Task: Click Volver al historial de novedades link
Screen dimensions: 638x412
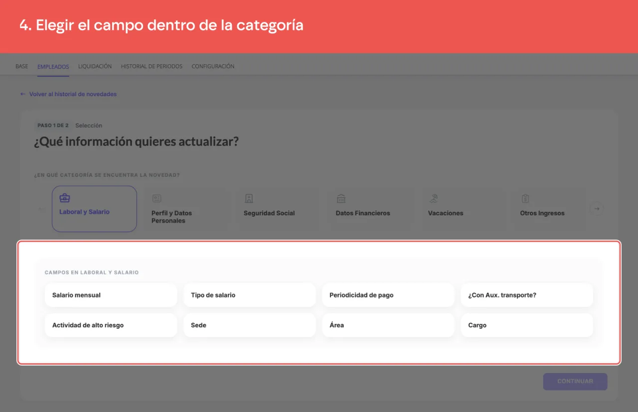Action: pos(68,94)
